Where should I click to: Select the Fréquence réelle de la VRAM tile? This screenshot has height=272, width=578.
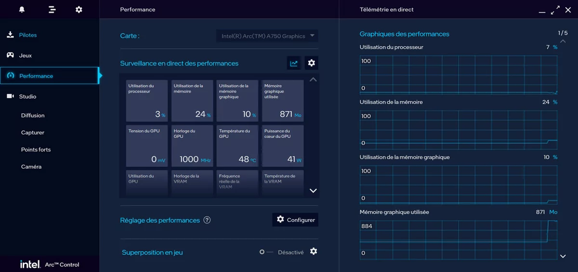(x=237, y=182)
